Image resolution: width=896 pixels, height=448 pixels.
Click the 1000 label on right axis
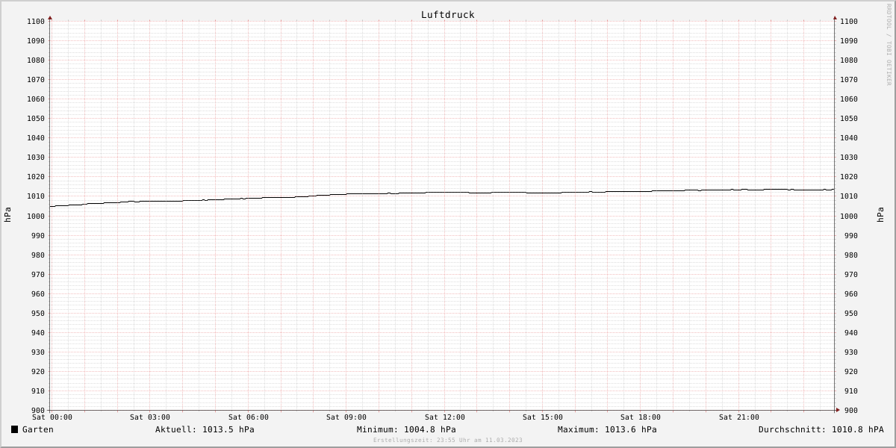pos(849,216)
